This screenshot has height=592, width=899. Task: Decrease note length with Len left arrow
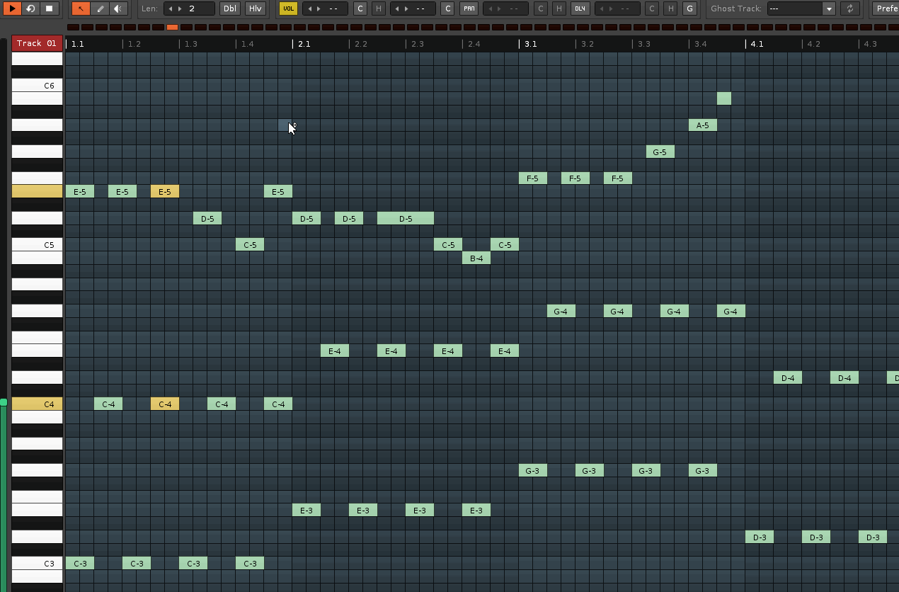[171, 8]
